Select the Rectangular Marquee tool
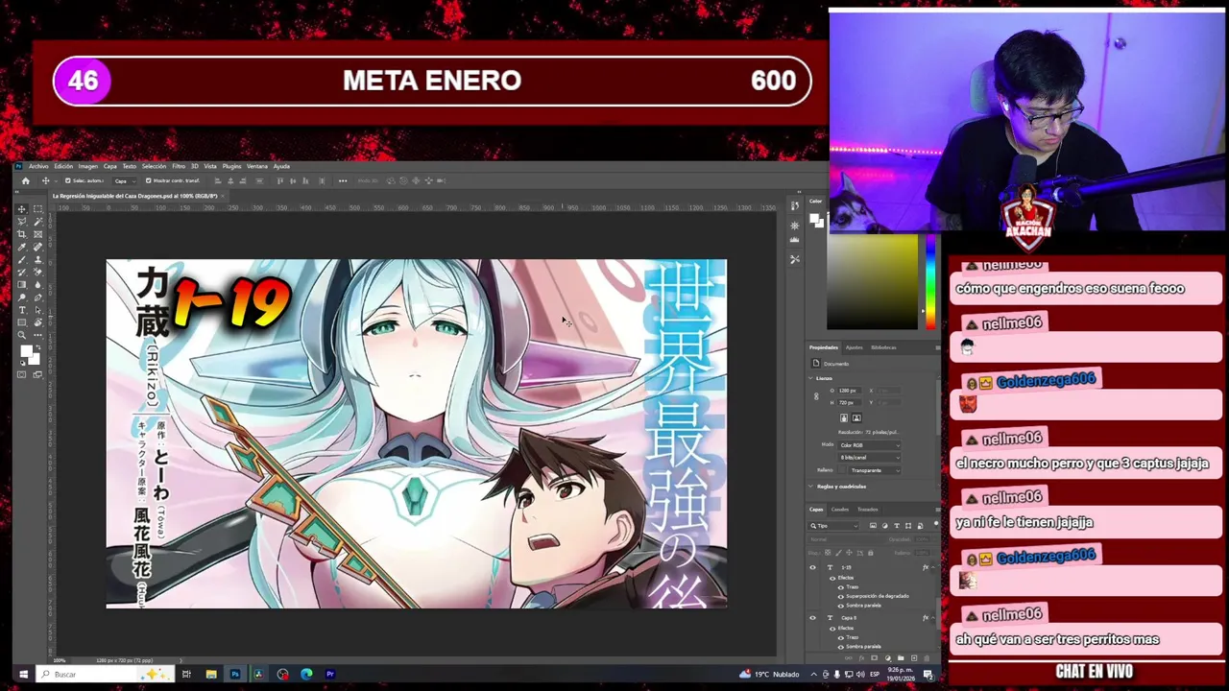The image size is (1229, 691). (37, 209)
